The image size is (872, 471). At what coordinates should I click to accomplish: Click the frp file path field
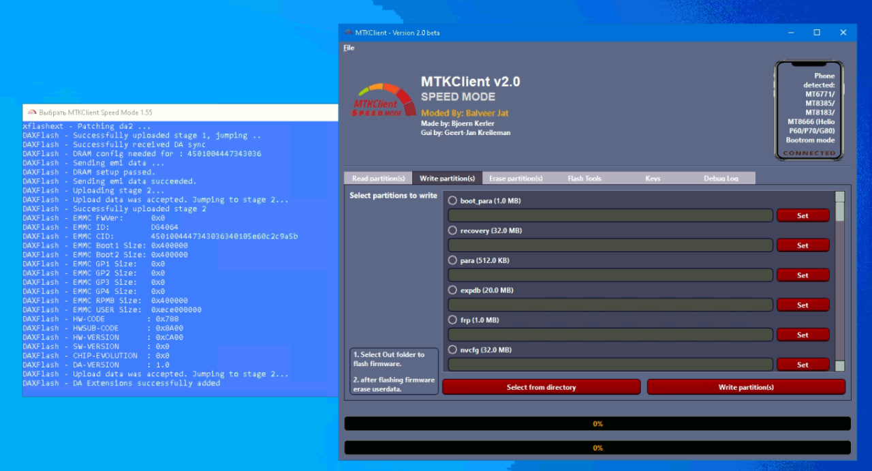[610, 335]
